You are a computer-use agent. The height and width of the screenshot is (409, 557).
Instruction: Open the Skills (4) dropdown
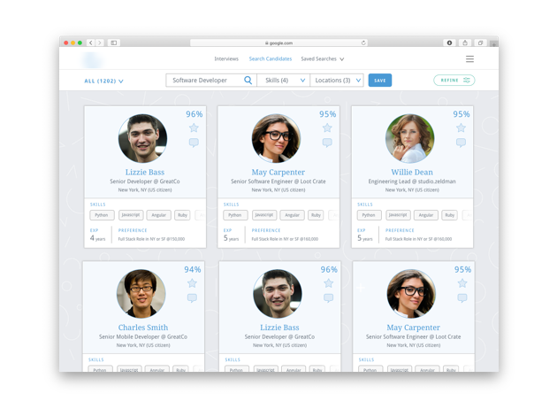click(x=283, y=81)
